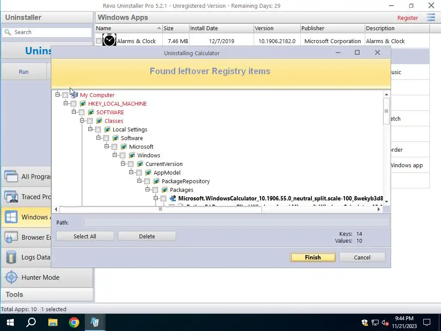
Task: Click the AppModel key icon
Action: coord(148,172)
